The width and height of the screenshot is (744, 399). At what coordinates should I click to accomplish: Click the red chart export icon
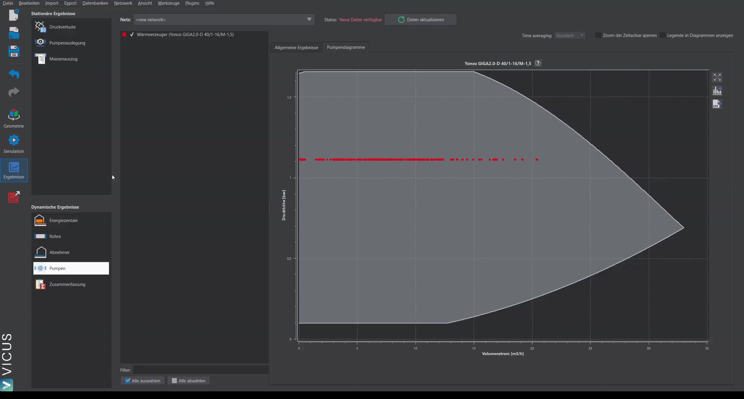pos(14,197)
